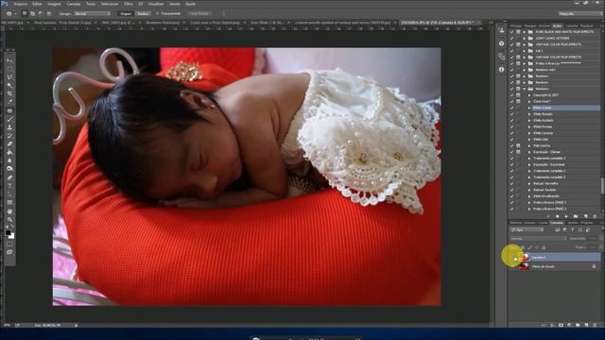The width and height of the screenshot is (605, 340).
Task: Toggle the Pele Lisinha action checkmark
Action: click(512, 145)
